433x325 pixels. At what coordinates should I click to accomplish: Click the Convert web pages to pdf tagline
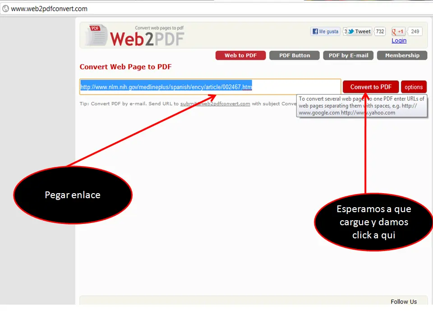[x=159, y=28]
